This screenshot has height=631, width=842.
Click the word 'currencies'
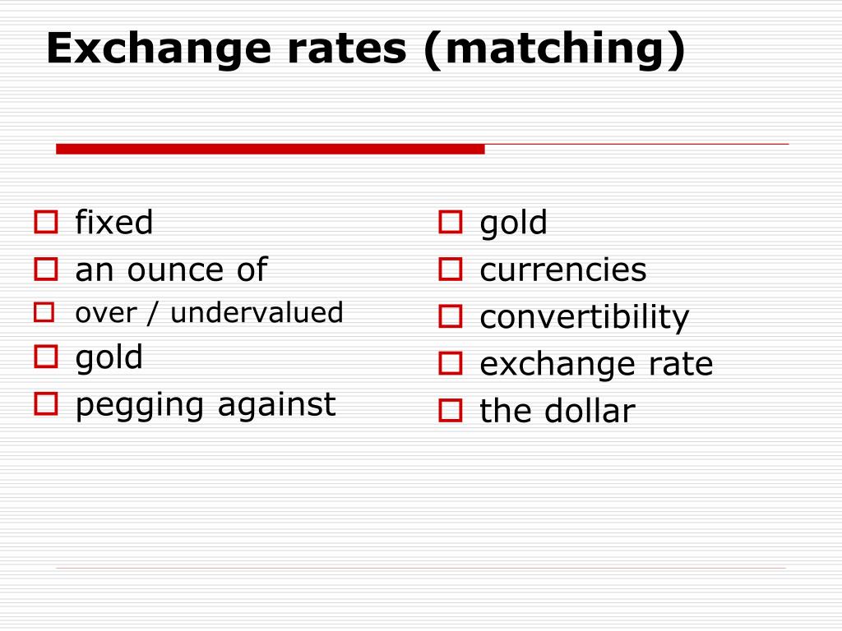[x=562, y=269]
